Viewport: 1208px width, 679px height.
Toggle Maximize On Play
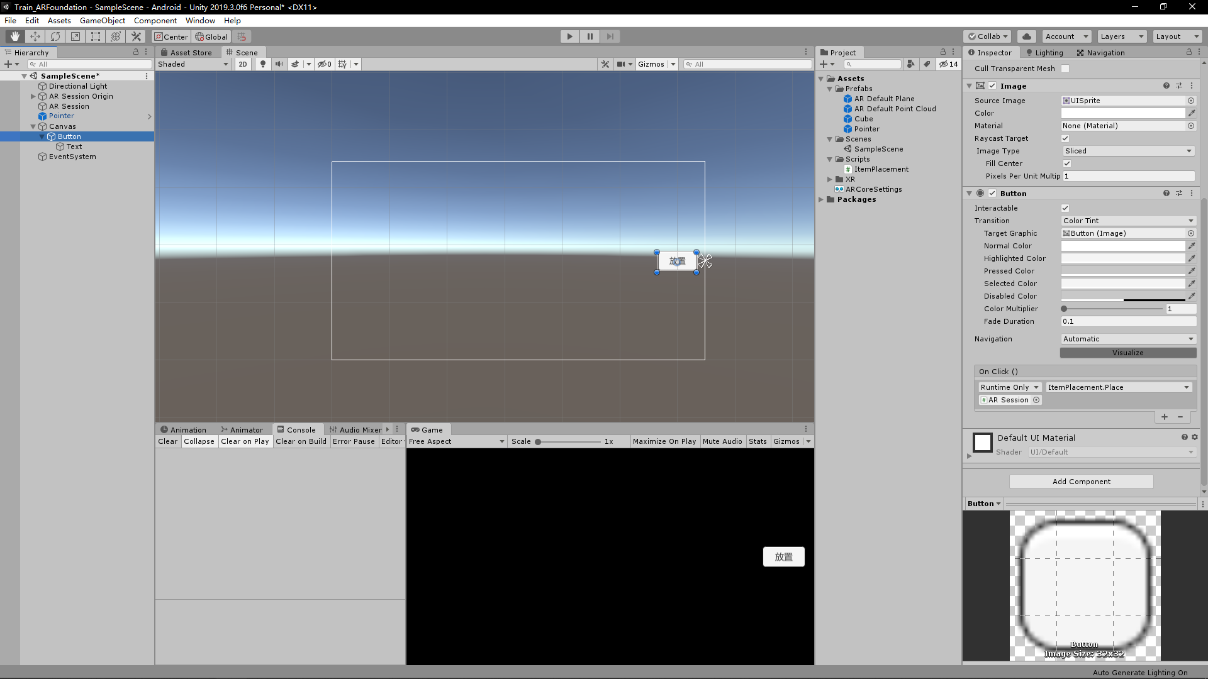pos(664,441)
